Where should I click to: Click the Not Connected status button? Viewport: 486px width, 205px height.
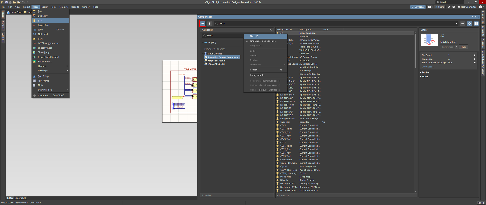pyautogui.click(x=467, y=7)
